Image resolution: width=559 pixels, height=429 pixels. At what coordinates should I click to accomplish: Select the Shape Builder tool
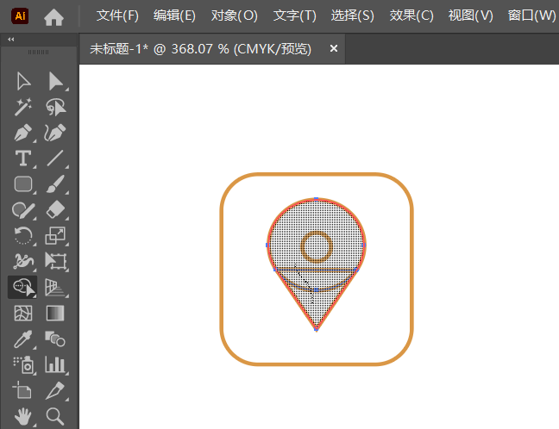[22, 287]
